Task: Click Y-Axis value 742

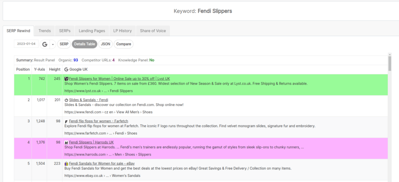Action: pos(42,79)
